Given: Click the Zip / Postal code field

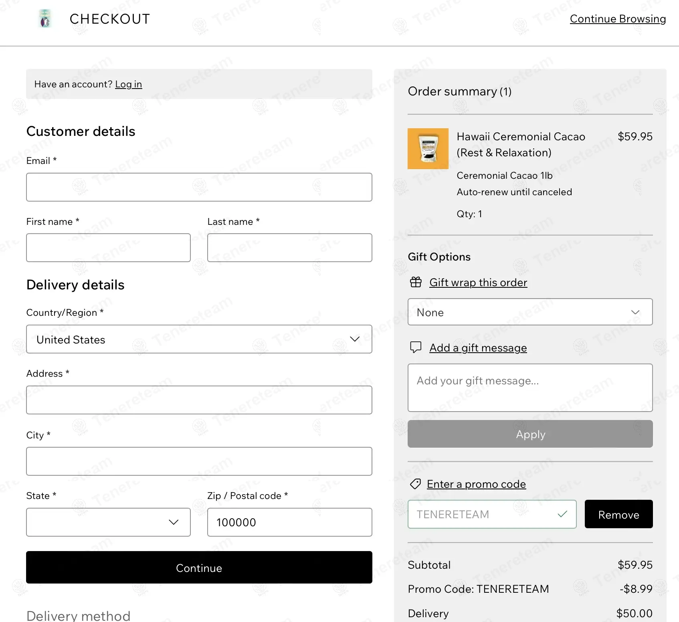Looking at the screenshot, I should click(x=289, y=522).
